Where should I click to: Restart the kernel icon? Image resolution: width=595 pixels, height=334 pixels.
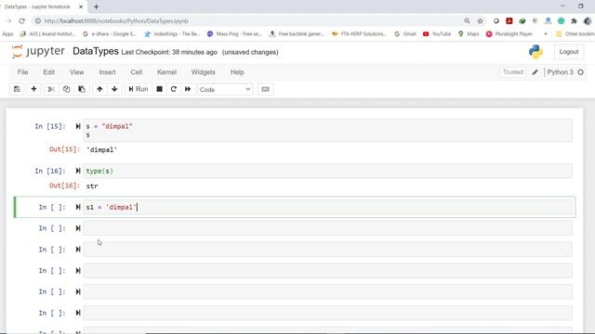click(x=174, y=89)
